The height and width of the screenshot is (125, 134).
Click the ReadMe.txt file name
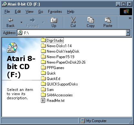tap(56, 101)
